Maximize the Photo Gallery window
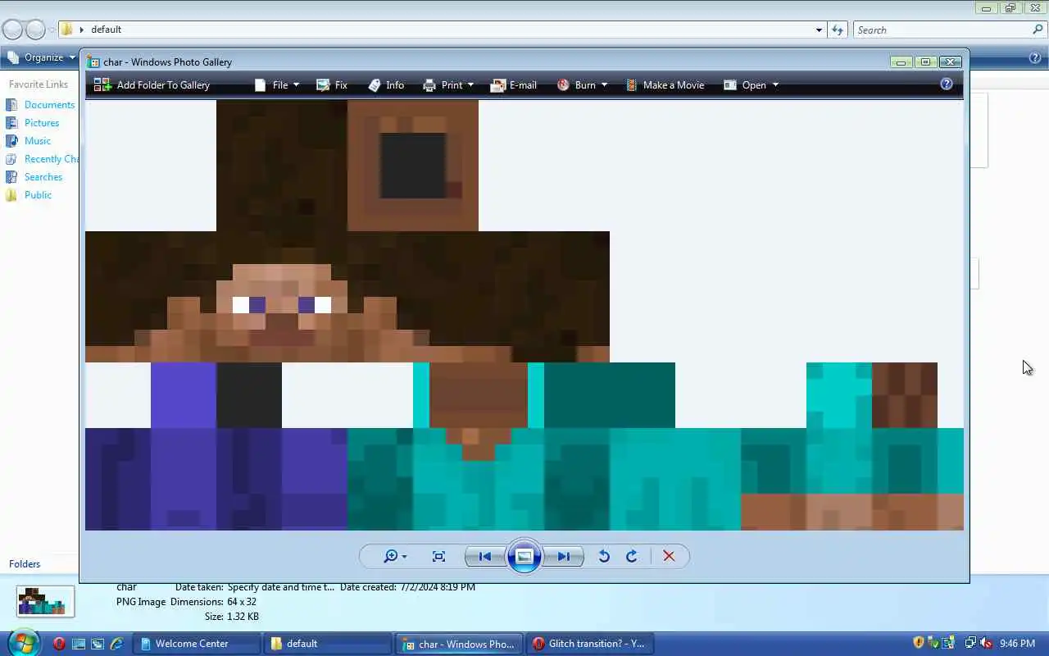This screenshot has height=656, width=1049. (925, 62)
